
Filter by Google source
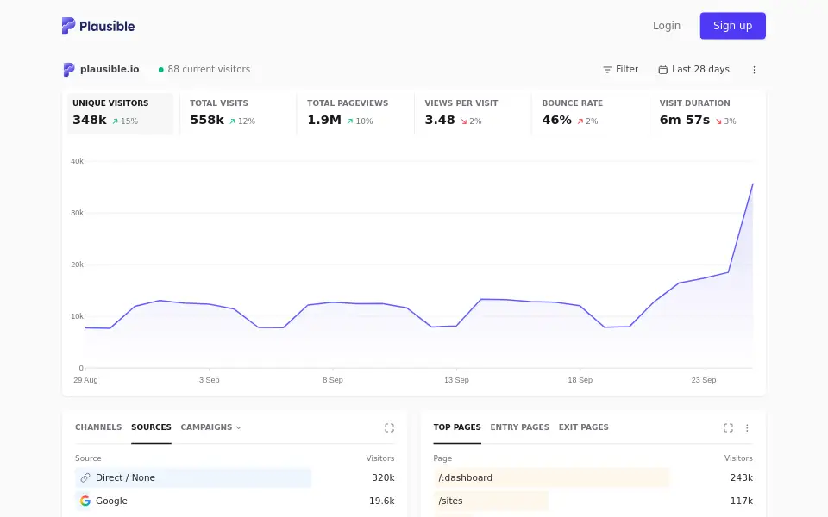click(111, 501)
